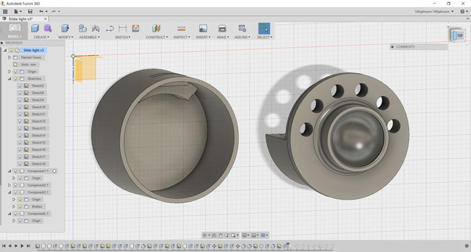
Task: Click the timeline play button
Action: tap(22, 246)
